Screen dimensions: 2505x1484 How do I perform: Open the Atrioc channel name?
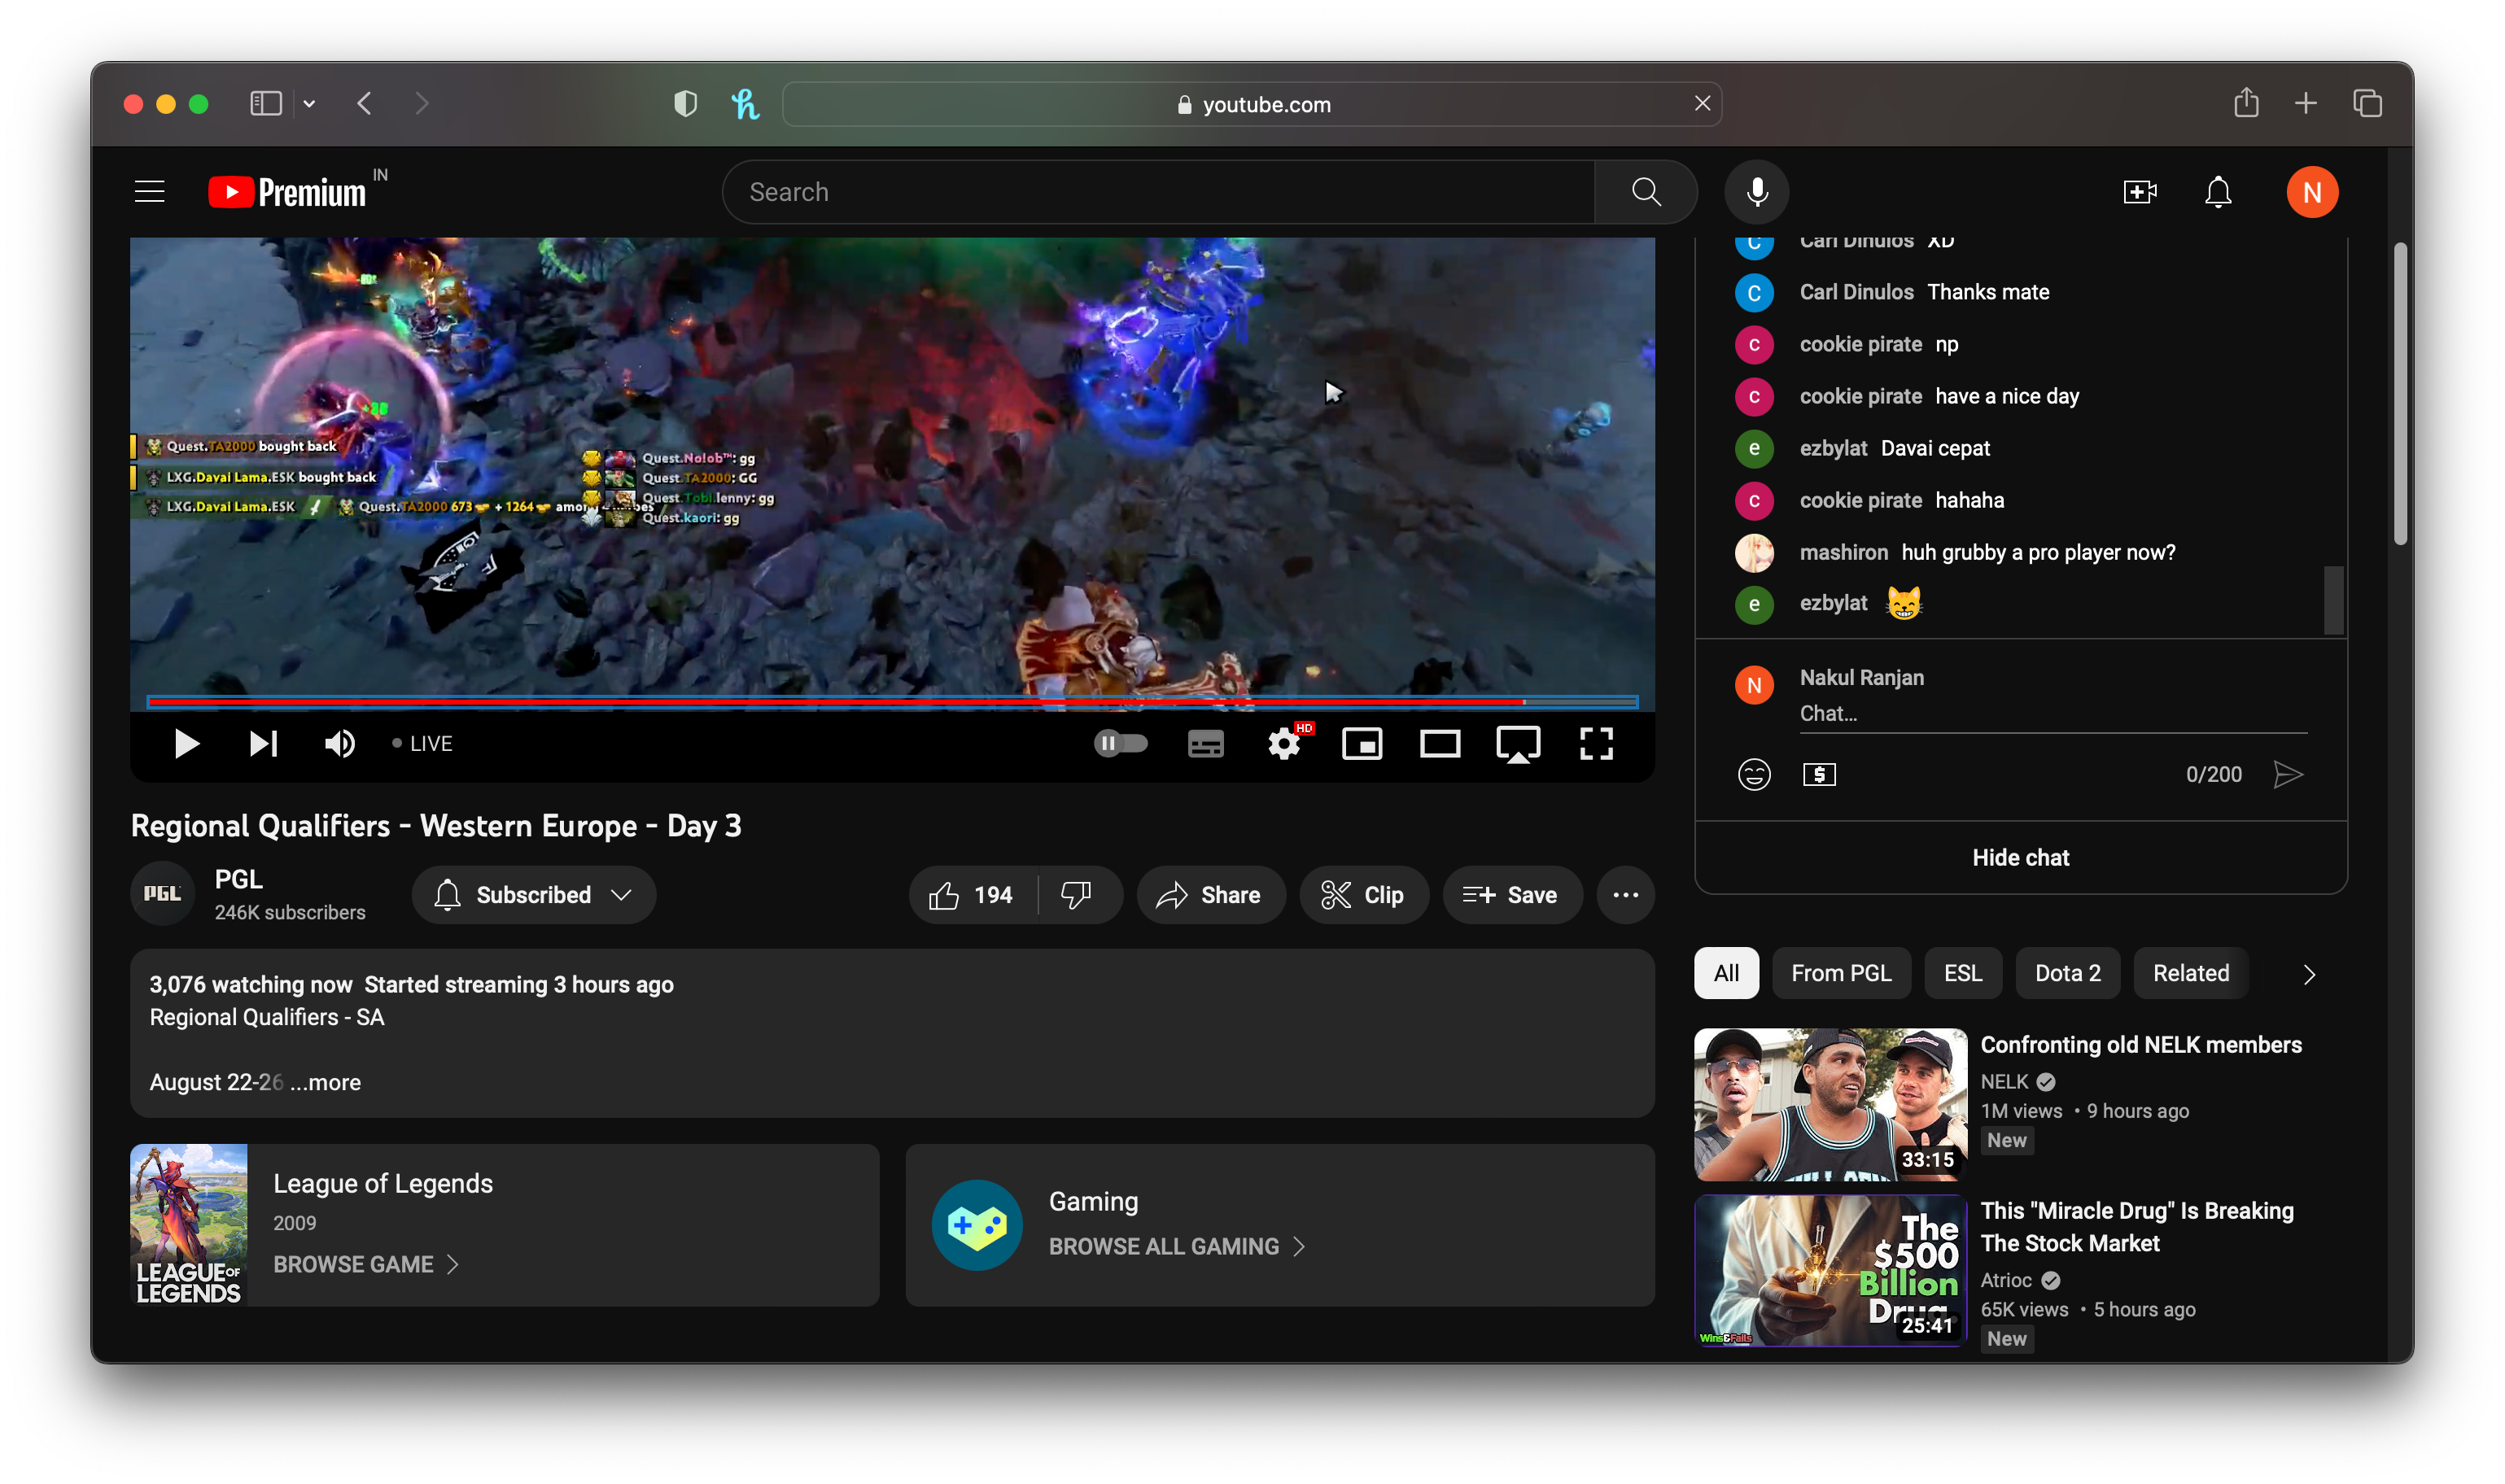point(2005,1279)
